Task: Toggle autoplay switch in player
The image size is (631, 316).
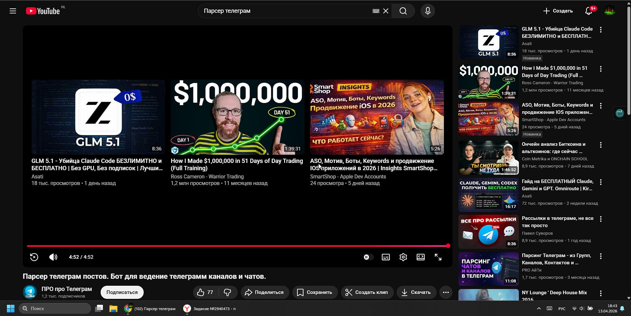Action: coord(368,257)
